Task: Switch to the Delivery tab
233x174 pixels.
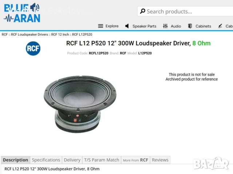Action: click(72, 160)
